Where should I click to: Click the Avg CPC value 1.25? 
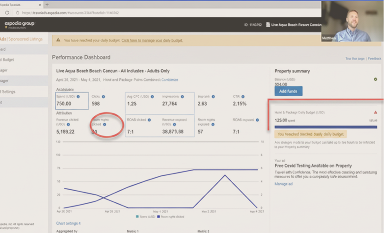coord(132,104)
